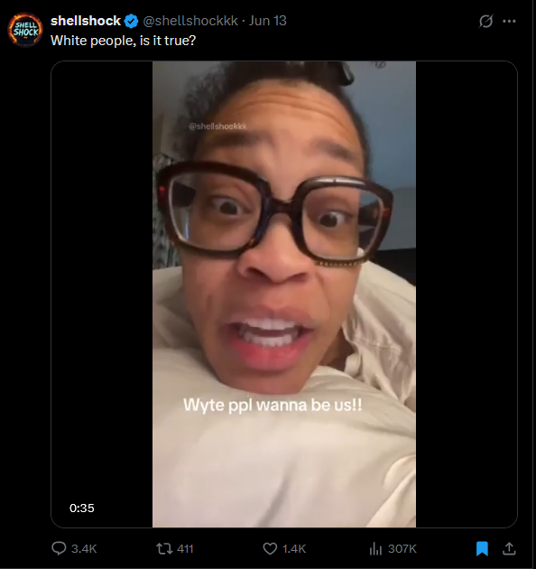536x569 pixels.
Task: Click the 3.4K replies count
Action: click(84, 548)
